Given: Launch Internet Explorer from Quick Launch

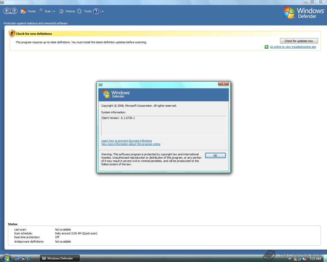Looking at the screenshot, I should click(x=29, y=258).
